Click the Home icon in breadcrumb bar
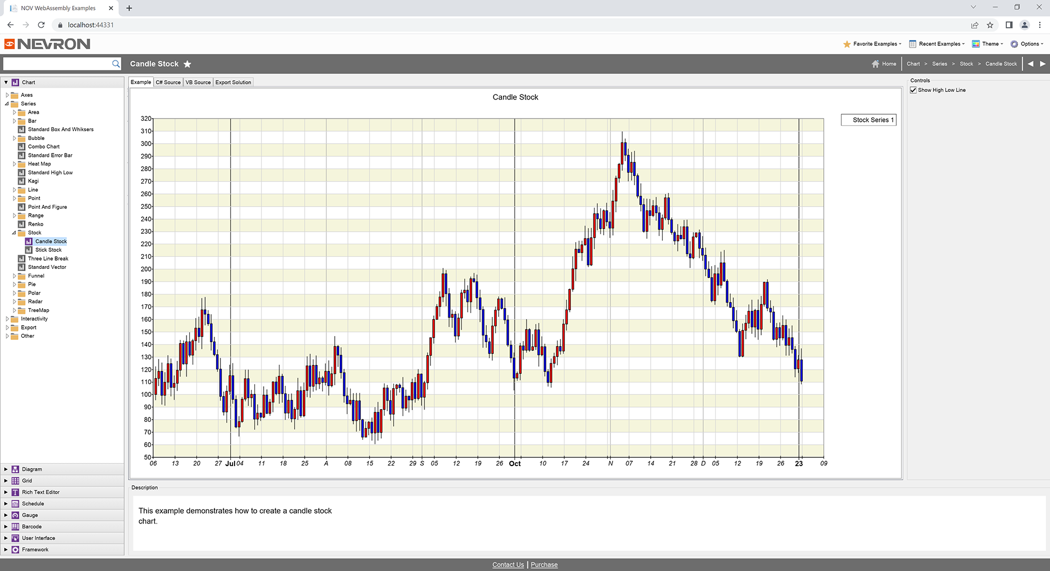 [x=876, y=64]
